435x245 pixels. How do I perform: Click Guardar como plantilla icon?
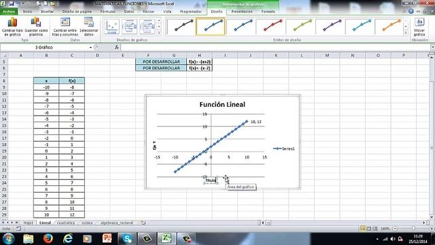(x=36, y=27)
